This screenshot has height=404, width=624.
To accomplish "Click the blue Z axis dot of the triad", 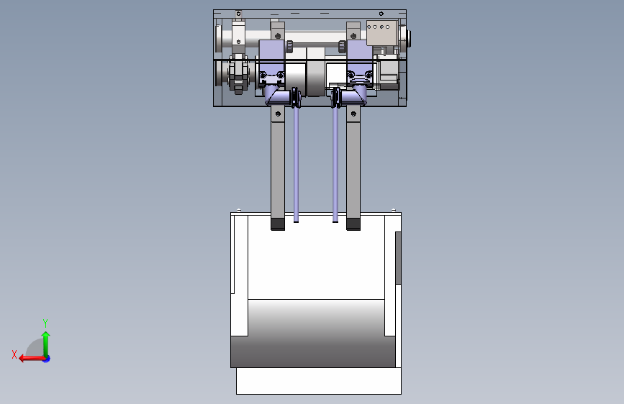I will pos(47,359).
